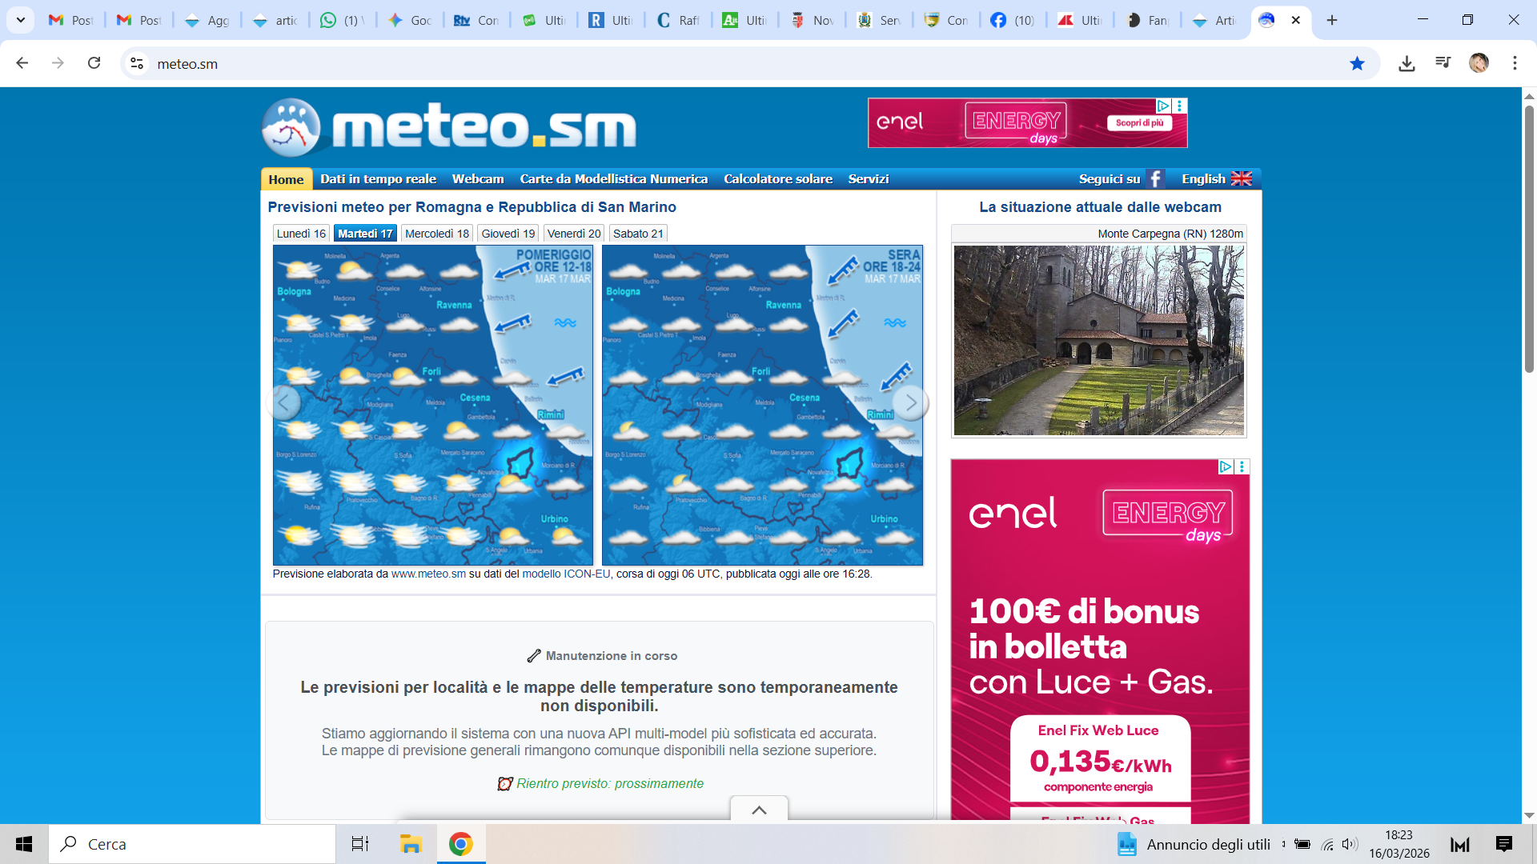Click the media control icon in the toolbar

click(x=1443, y=63)
